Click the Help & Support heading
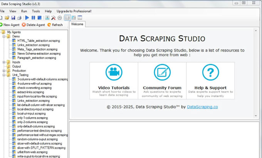The height and width of the screenshot is (158, 262). tap(210, 88)
